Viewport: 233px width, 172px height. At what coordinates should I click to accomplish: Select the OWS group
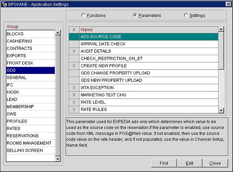point(31,114)
